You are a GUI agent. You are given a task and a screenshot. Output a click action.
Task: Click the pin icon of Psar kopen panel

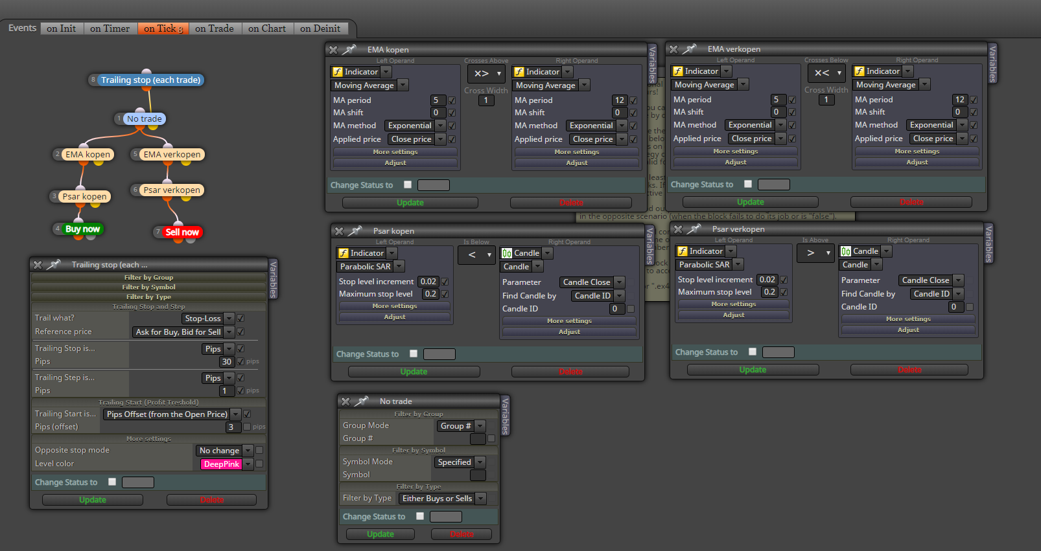(x=355, y=231)
